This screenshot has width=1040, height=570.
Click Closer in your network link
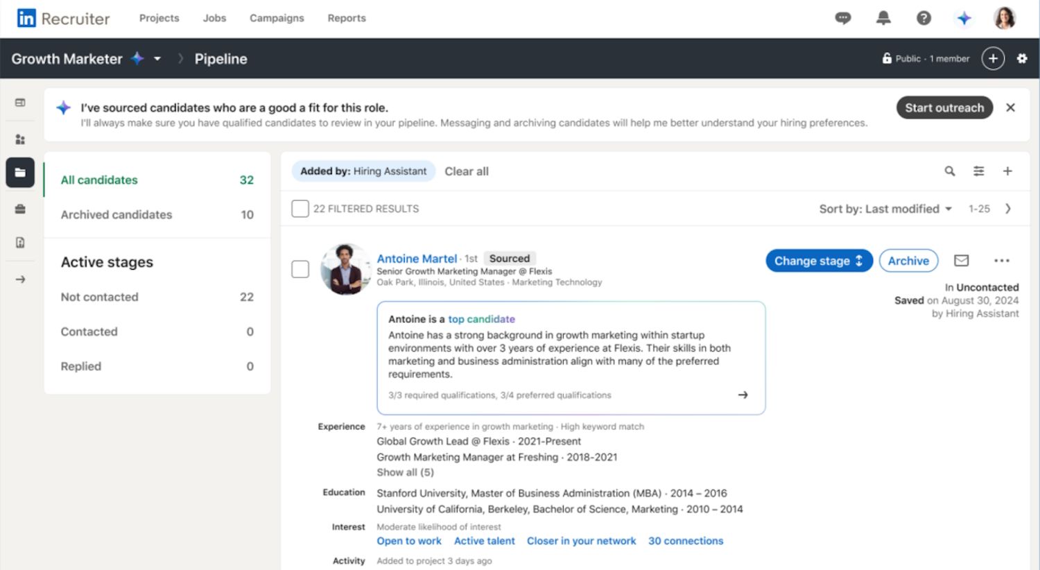pos(581,541)
